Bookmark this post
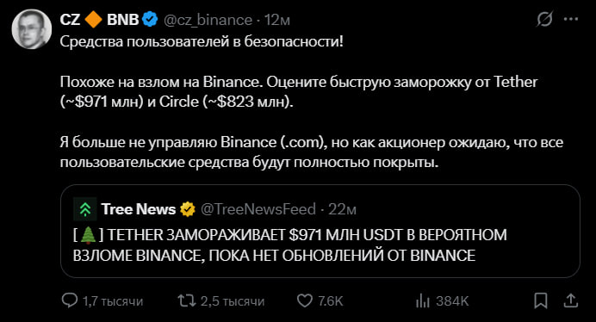This screenshot has height=322, width=596. pos(541,300)
